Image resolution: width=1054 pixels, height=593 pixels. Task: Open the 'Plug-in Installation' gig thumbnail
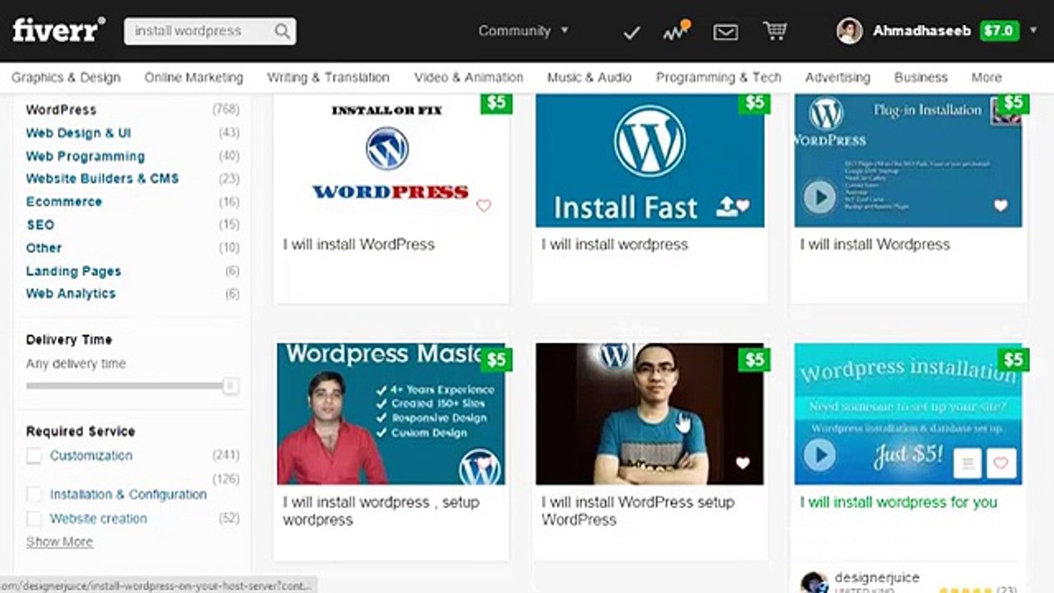click(908, 161)
